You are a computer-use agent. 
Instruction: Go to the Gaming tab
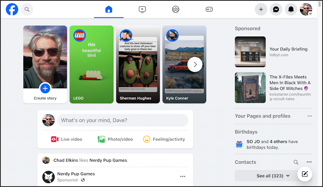tap(209, 10)
